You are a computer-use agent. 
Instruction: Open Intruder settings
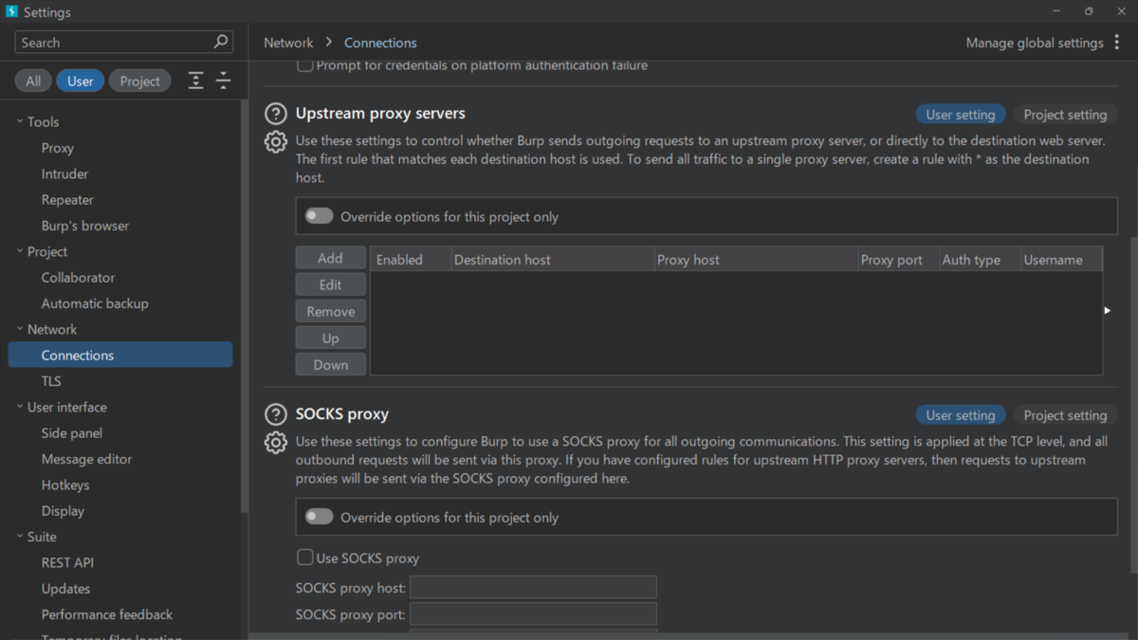(64, 174)
